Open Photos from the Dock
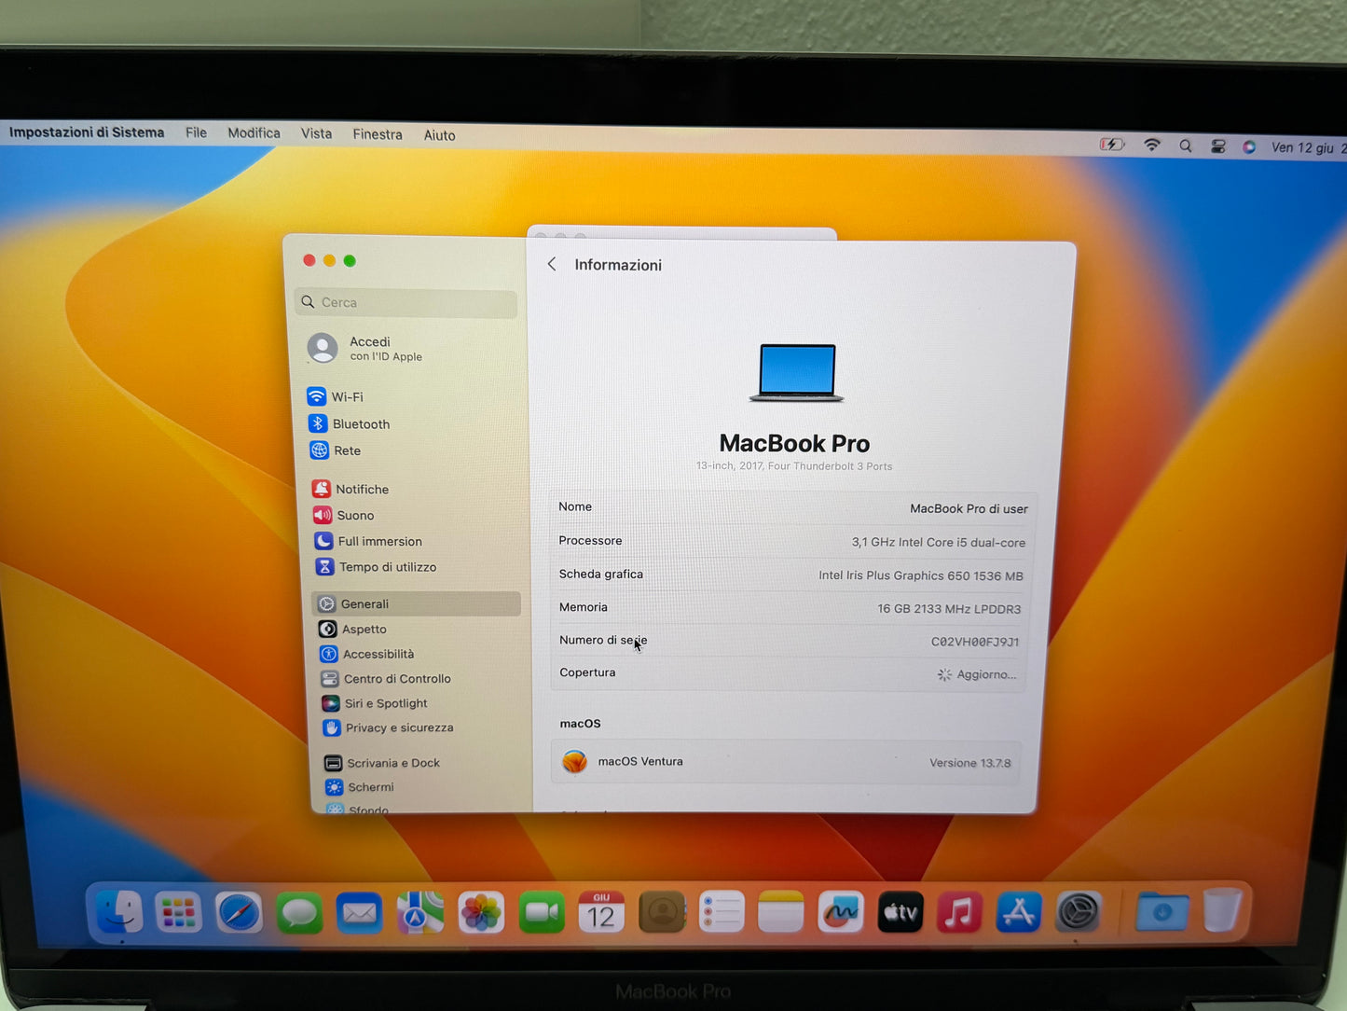The height and width of the screenshot is (1011, 1347). coord(481,913)
